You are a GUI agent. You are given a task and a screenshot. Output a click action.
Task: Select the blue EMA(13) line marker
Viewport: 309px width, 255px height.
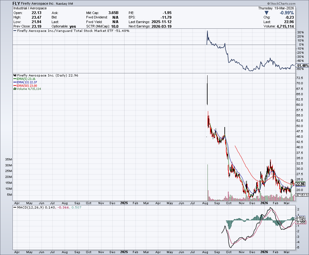14,82
